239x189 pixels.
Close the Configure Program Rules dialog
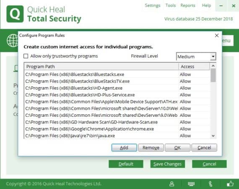[217, 35]
